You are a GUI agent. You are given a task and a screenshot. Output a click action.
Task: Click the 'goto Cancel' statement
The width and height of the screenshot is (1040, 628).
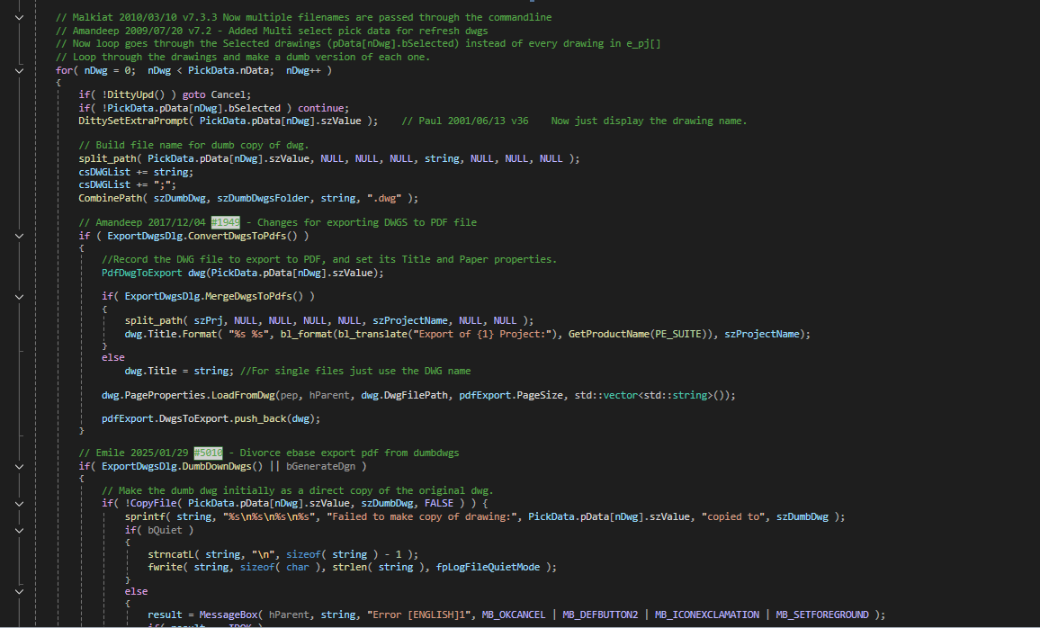216,94
